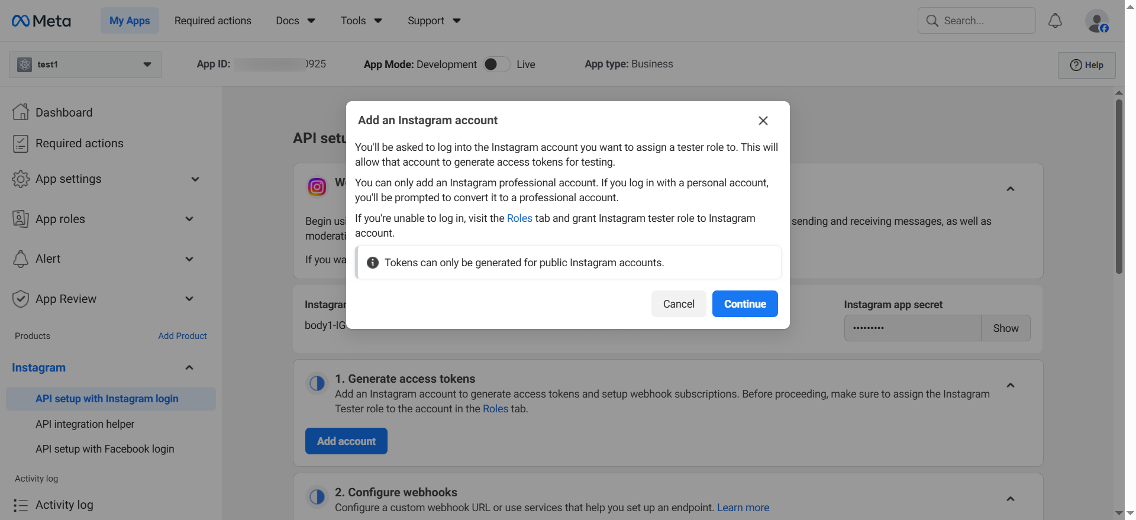Cancel the Add Instagram account dialog

coord(678,304)
